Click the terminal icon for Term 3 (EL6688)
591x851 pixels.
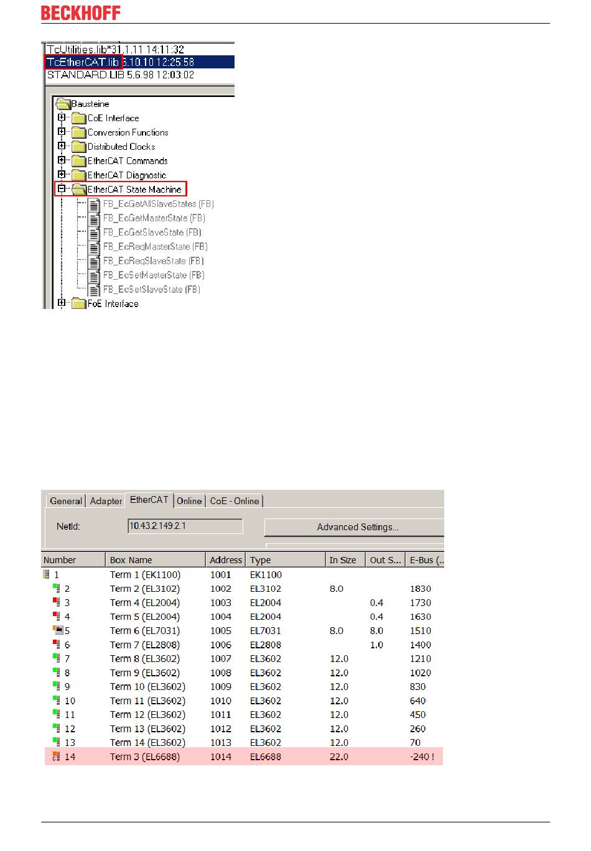pos(57,757)
